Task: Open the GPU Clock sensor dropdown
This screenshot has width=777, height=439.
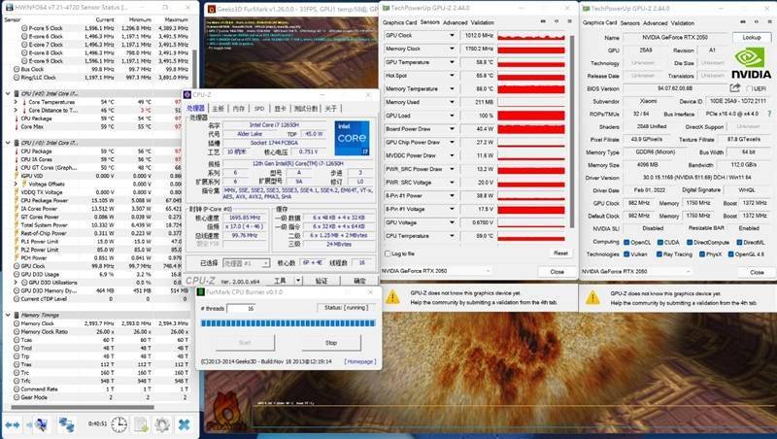Action: pos(452,35)
